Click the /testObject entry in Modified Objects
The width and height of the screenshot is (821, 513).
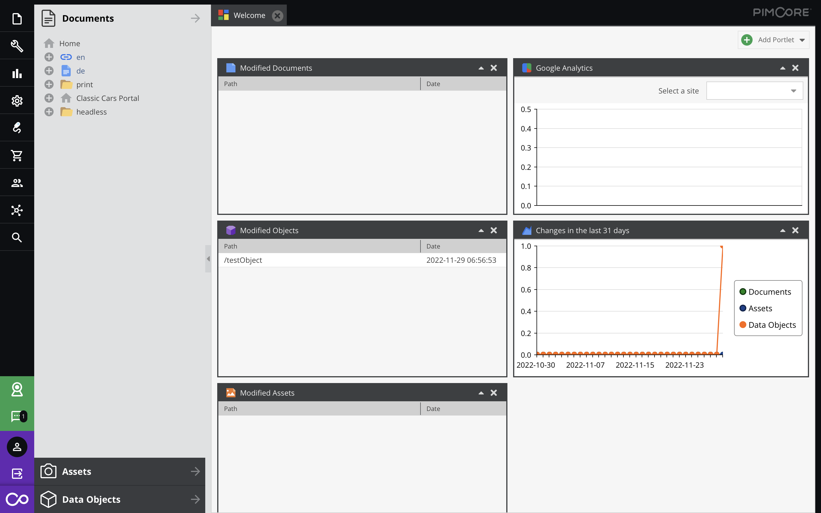[x=242, y=260]
